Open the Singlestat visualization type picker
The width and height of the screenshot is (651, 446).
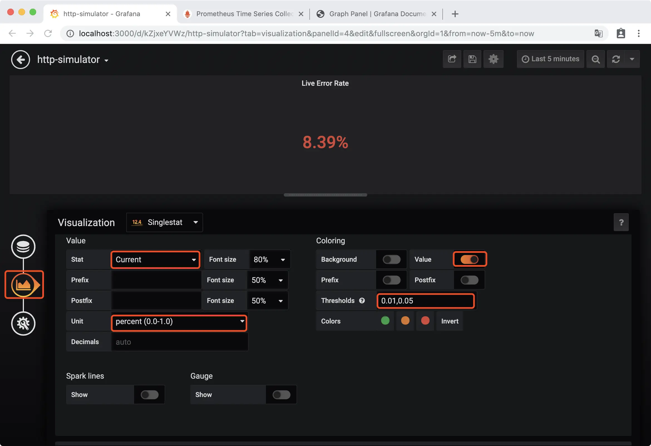[165, 222]
